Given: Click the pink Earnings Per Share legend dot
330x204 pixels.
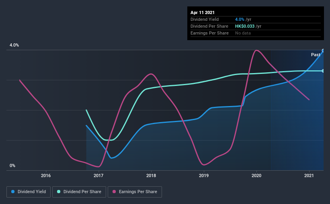Looking at the screenshot, I should click(114, 192).
